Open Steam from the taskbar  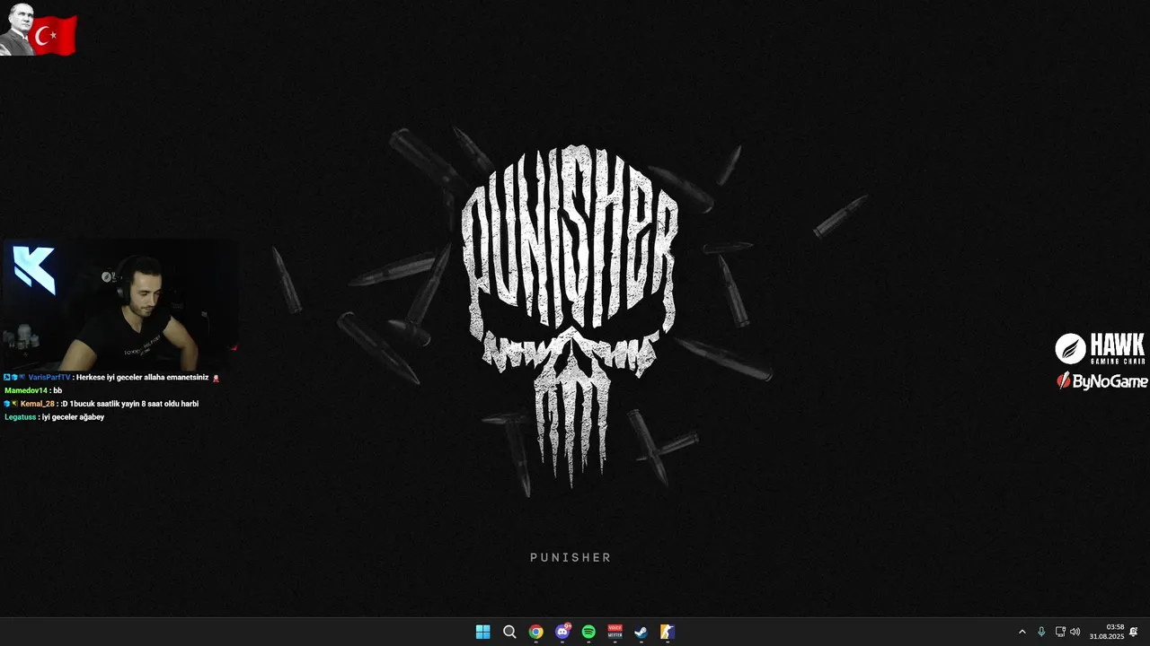(x=641, y=632)
